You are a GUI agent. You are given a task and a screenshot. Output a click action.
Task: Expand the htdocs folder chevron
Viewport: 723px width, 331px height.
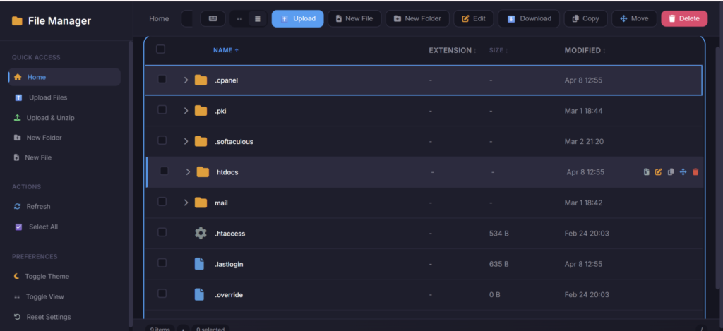(188, 172)
